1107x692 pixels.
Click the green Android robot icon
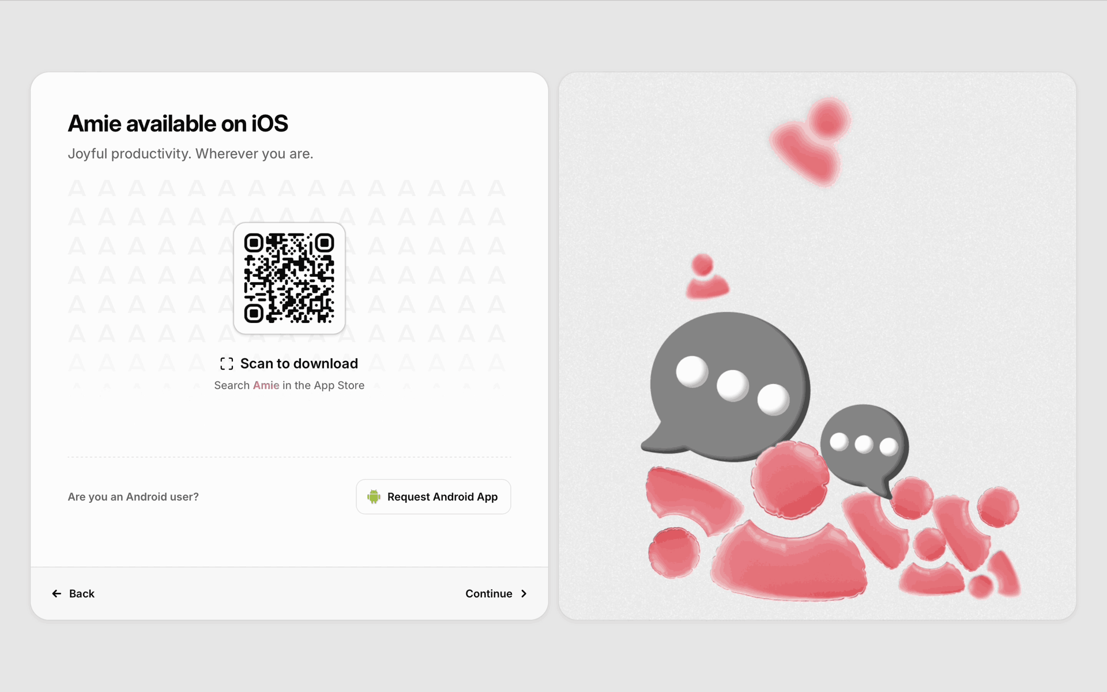(x=374, y=497)
